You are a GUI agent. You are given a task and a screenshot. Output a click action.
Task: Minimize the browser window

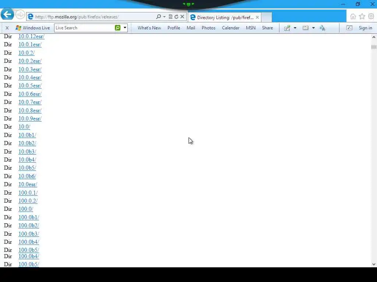(x=343, y=4)
